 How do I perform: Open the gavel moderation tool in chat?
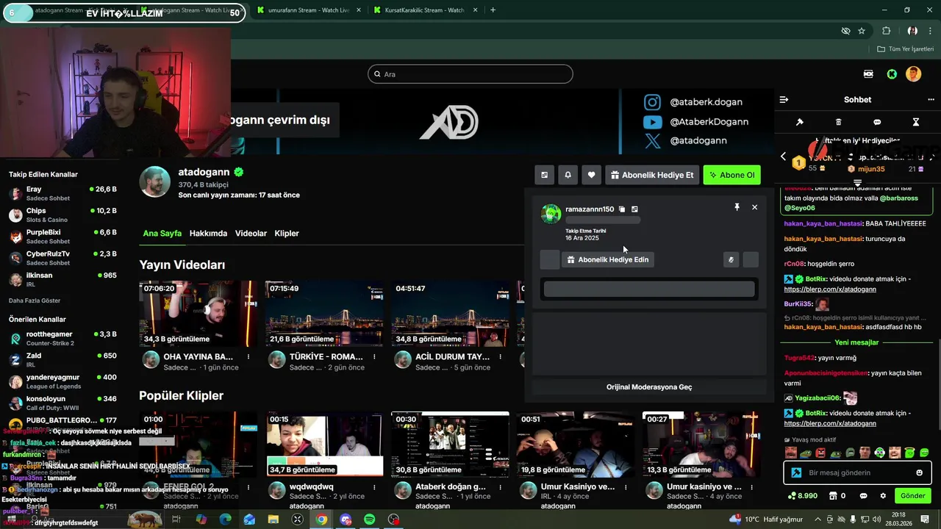pyautogui.click(x=800, y=122)
